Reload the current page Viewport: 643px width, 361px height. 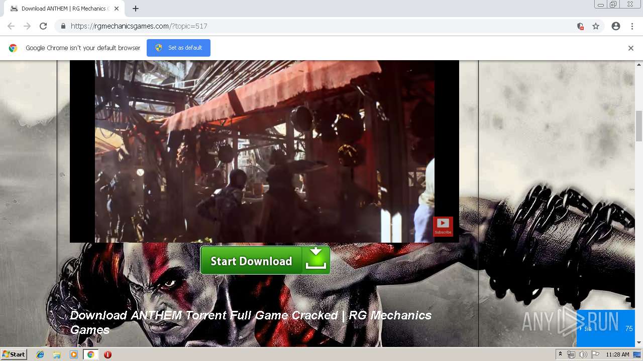click(43, 26)
